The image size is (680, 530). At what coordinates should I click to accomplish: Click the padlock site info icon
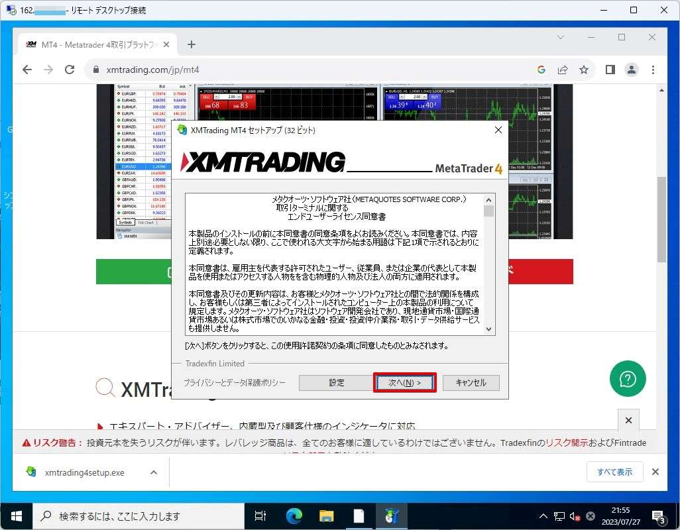(96, 70)
